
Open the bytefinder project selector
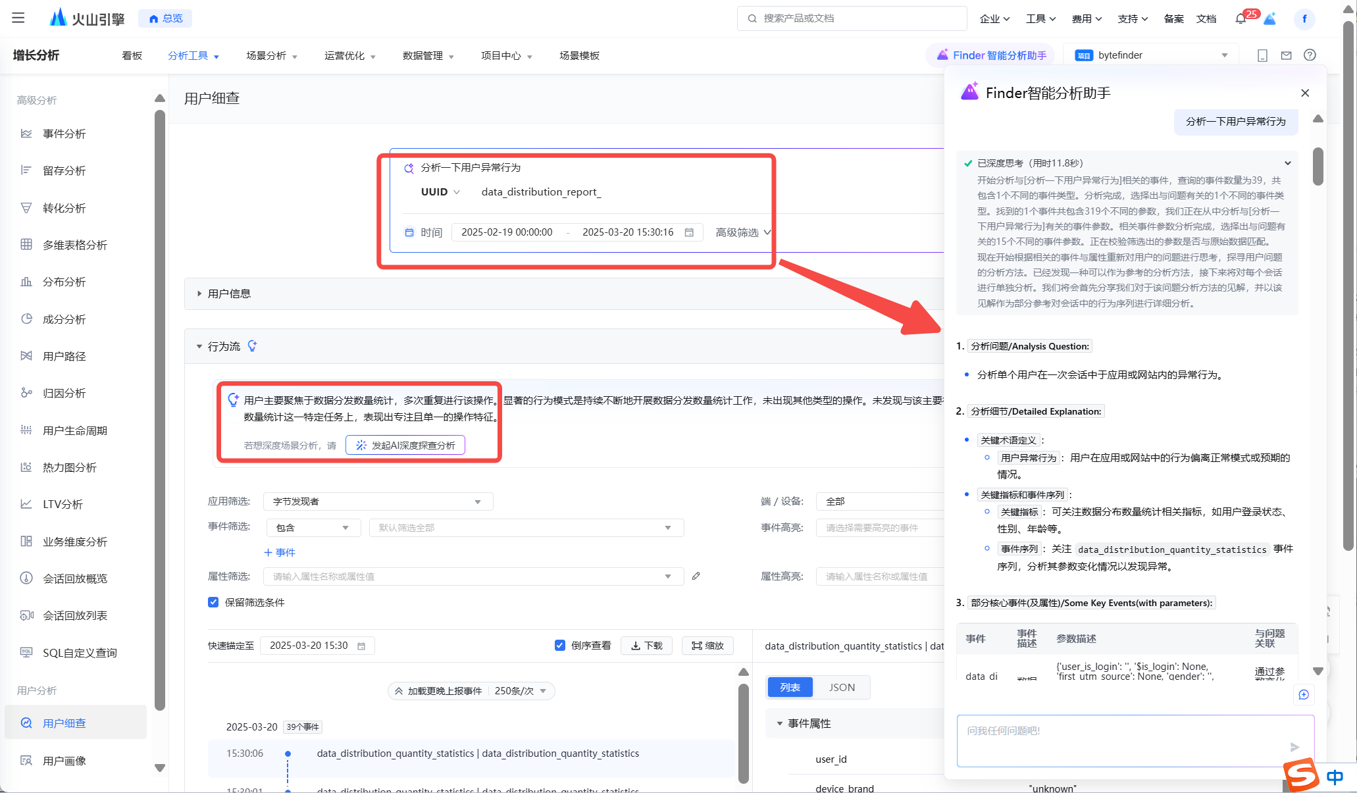[1152, 55]
